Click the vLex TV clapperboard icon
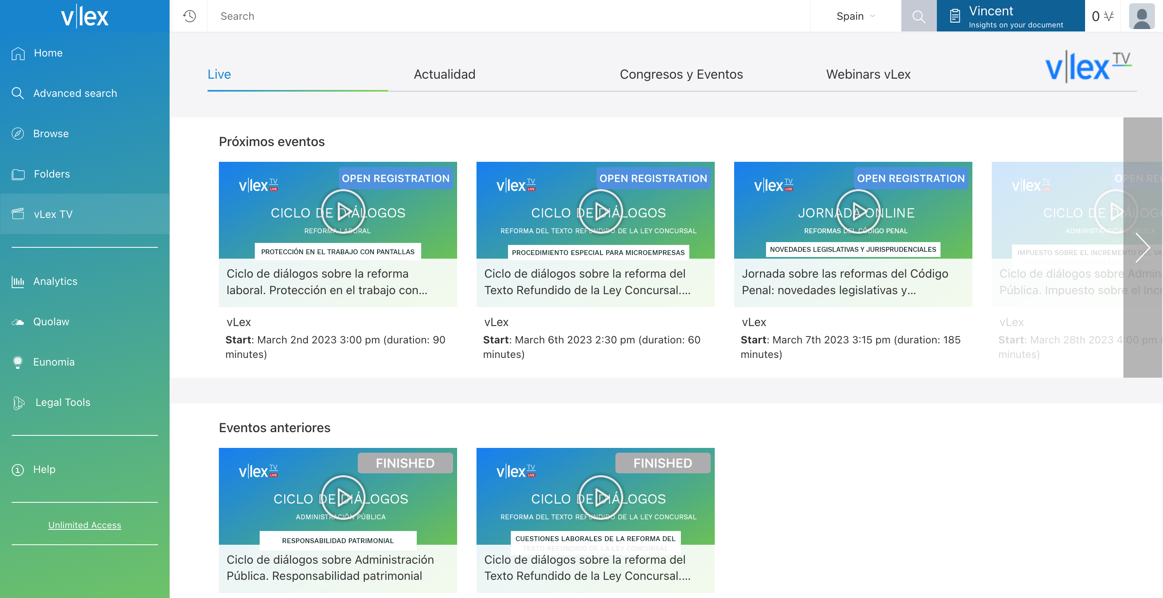This screenshot has height=598, width=1163. (x=18, y=214)
